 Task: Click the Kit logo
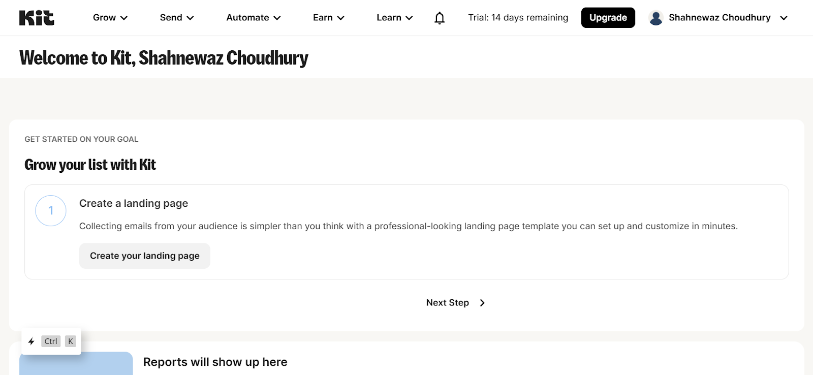tap(37, 18)
